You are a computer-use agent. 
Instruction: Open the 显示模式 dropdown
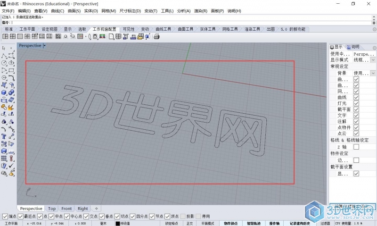[x=373, y=60]
